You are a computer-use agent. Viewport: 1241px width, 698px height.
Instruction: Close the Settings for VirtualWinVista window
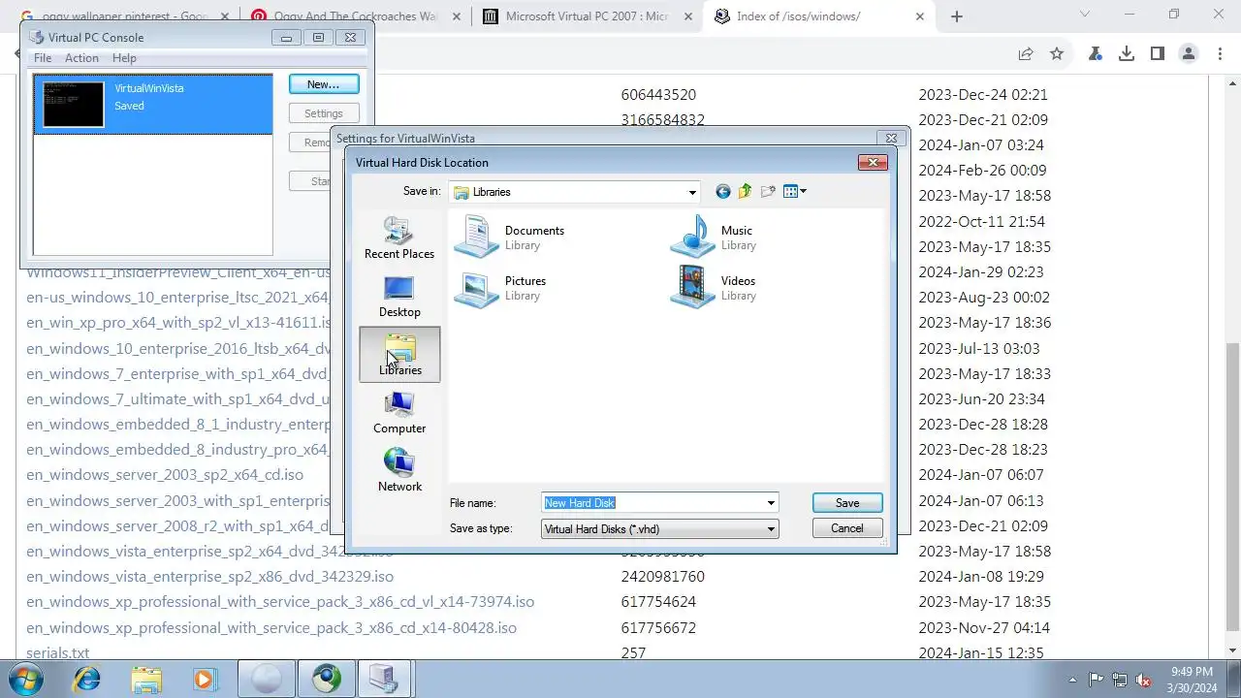[892, 139]
